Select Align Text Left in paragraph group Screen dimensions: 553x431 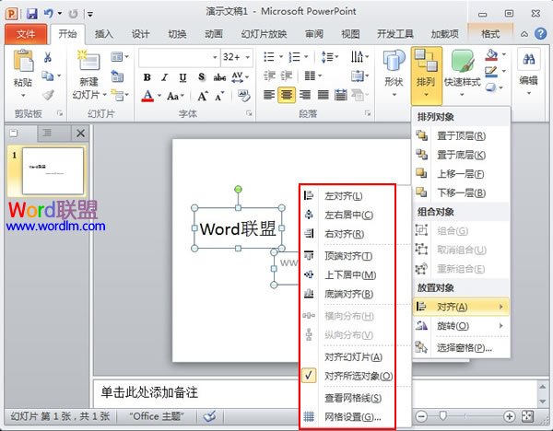click(x=269, y=95)
